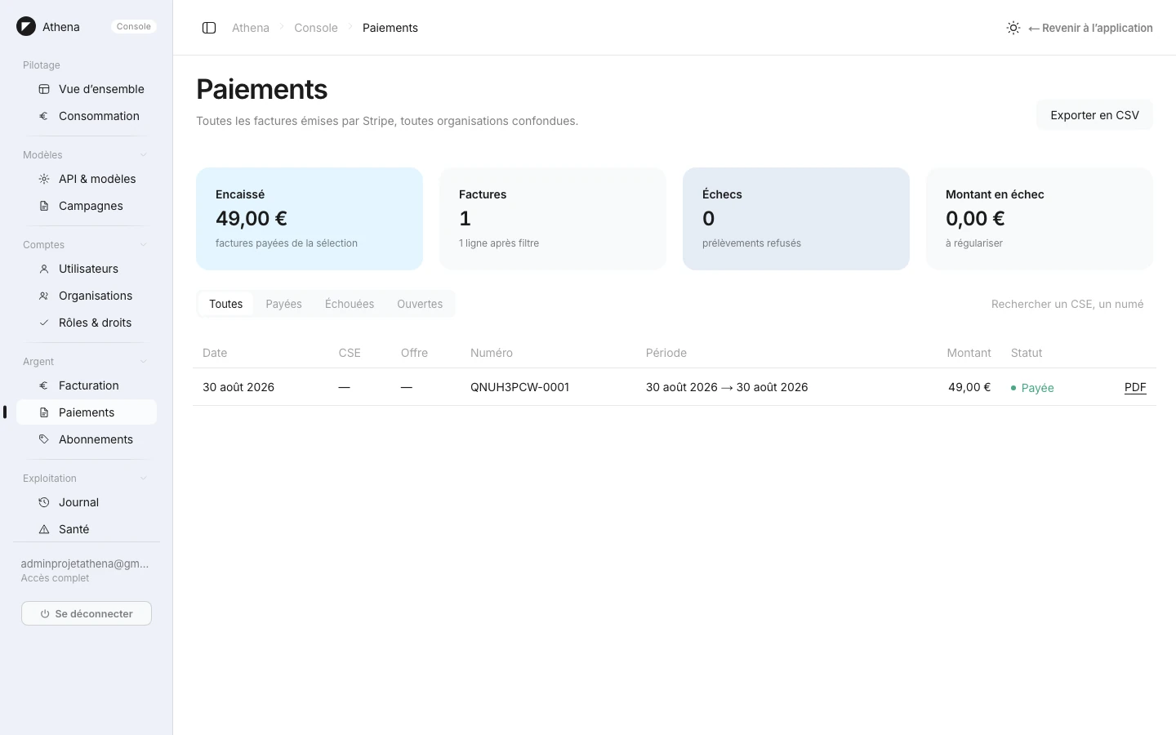Viewport: 1176px width, 735px height.
Task: Click the Consommation euro icon
Action: click(44, 116)
